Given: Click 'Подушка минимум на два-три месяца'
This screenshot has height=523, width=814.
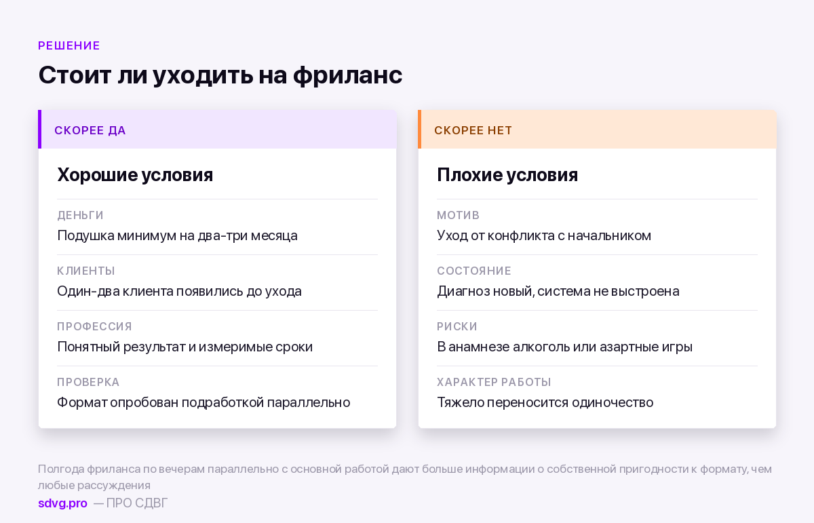Looking at the screenshot, I should (x=177, y=235).
